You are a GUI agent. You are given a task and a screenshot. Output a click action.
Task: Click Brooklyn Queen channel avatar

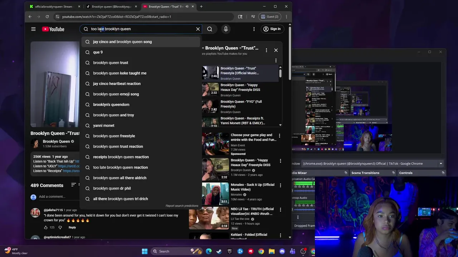(x=35, y=143)
